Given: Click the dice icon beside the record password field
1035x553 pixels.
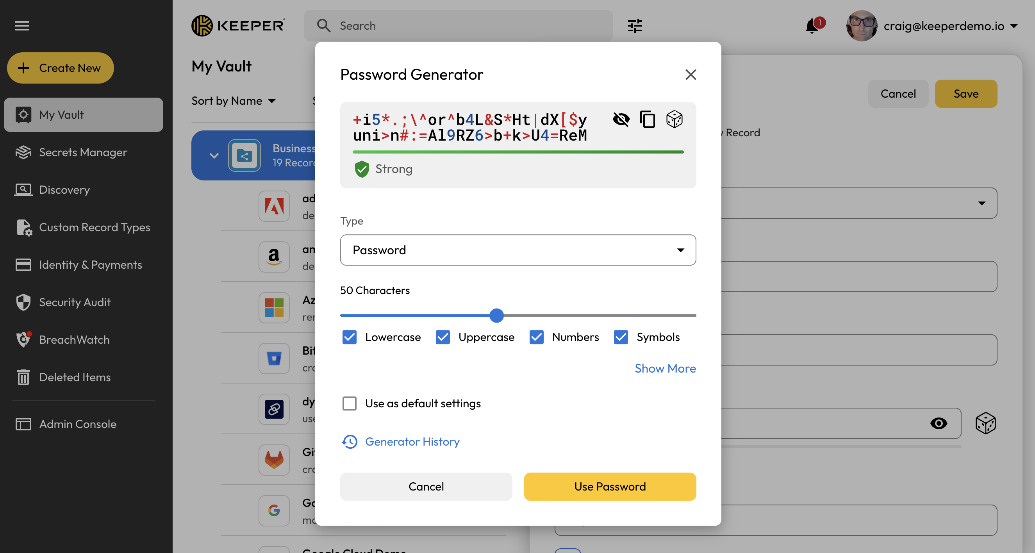Looking at the screenshot, I should click(985, 423).
